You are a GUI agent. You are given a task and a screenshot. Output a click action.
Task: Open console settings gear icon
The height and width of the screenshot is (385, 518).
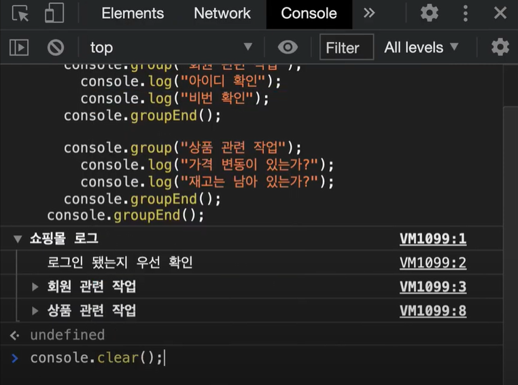pyautogui.click(x=500, y=47)
